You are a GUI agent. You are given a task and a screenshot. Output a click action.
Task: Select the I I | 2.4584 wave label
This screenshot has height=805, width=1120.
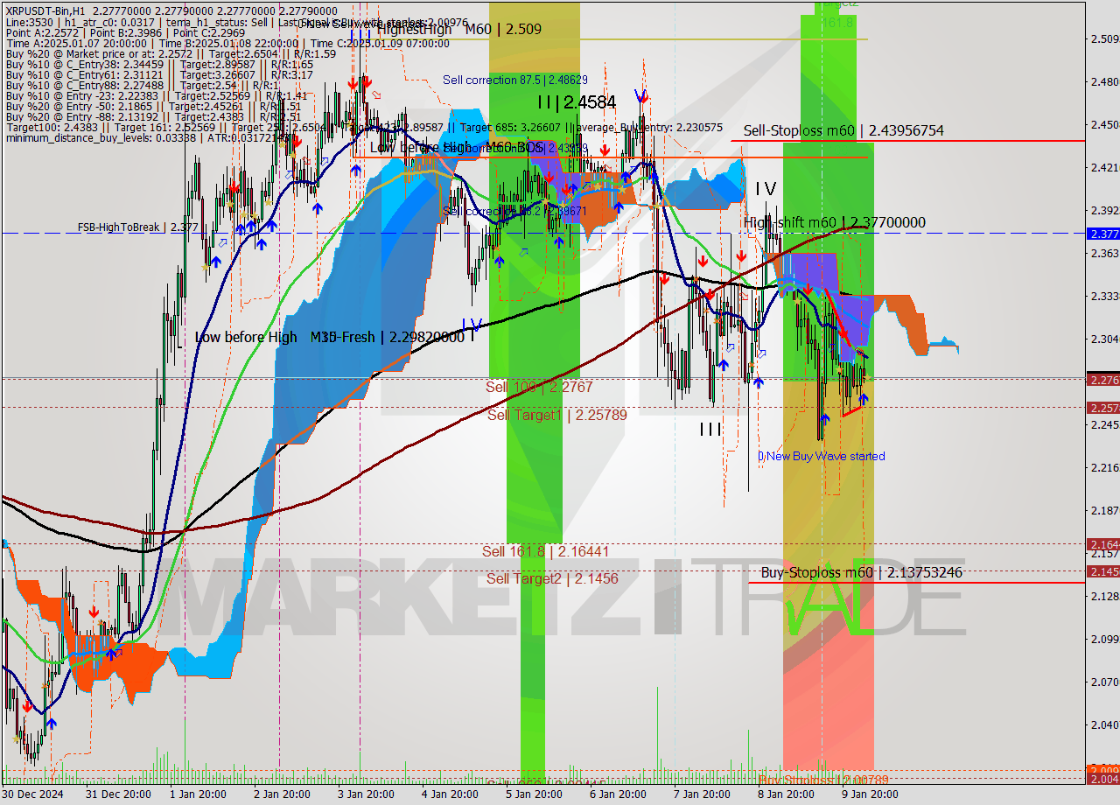[x=577, y=102]
